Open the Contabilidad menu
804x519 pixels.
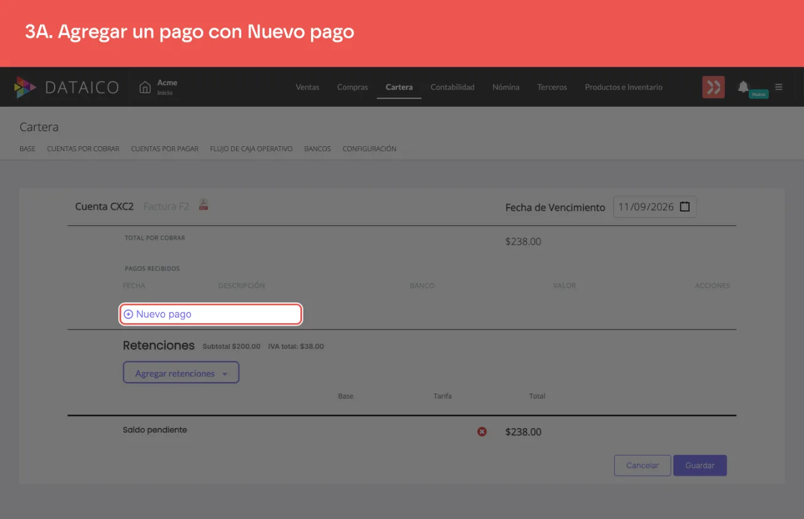(x=452, y=87)
